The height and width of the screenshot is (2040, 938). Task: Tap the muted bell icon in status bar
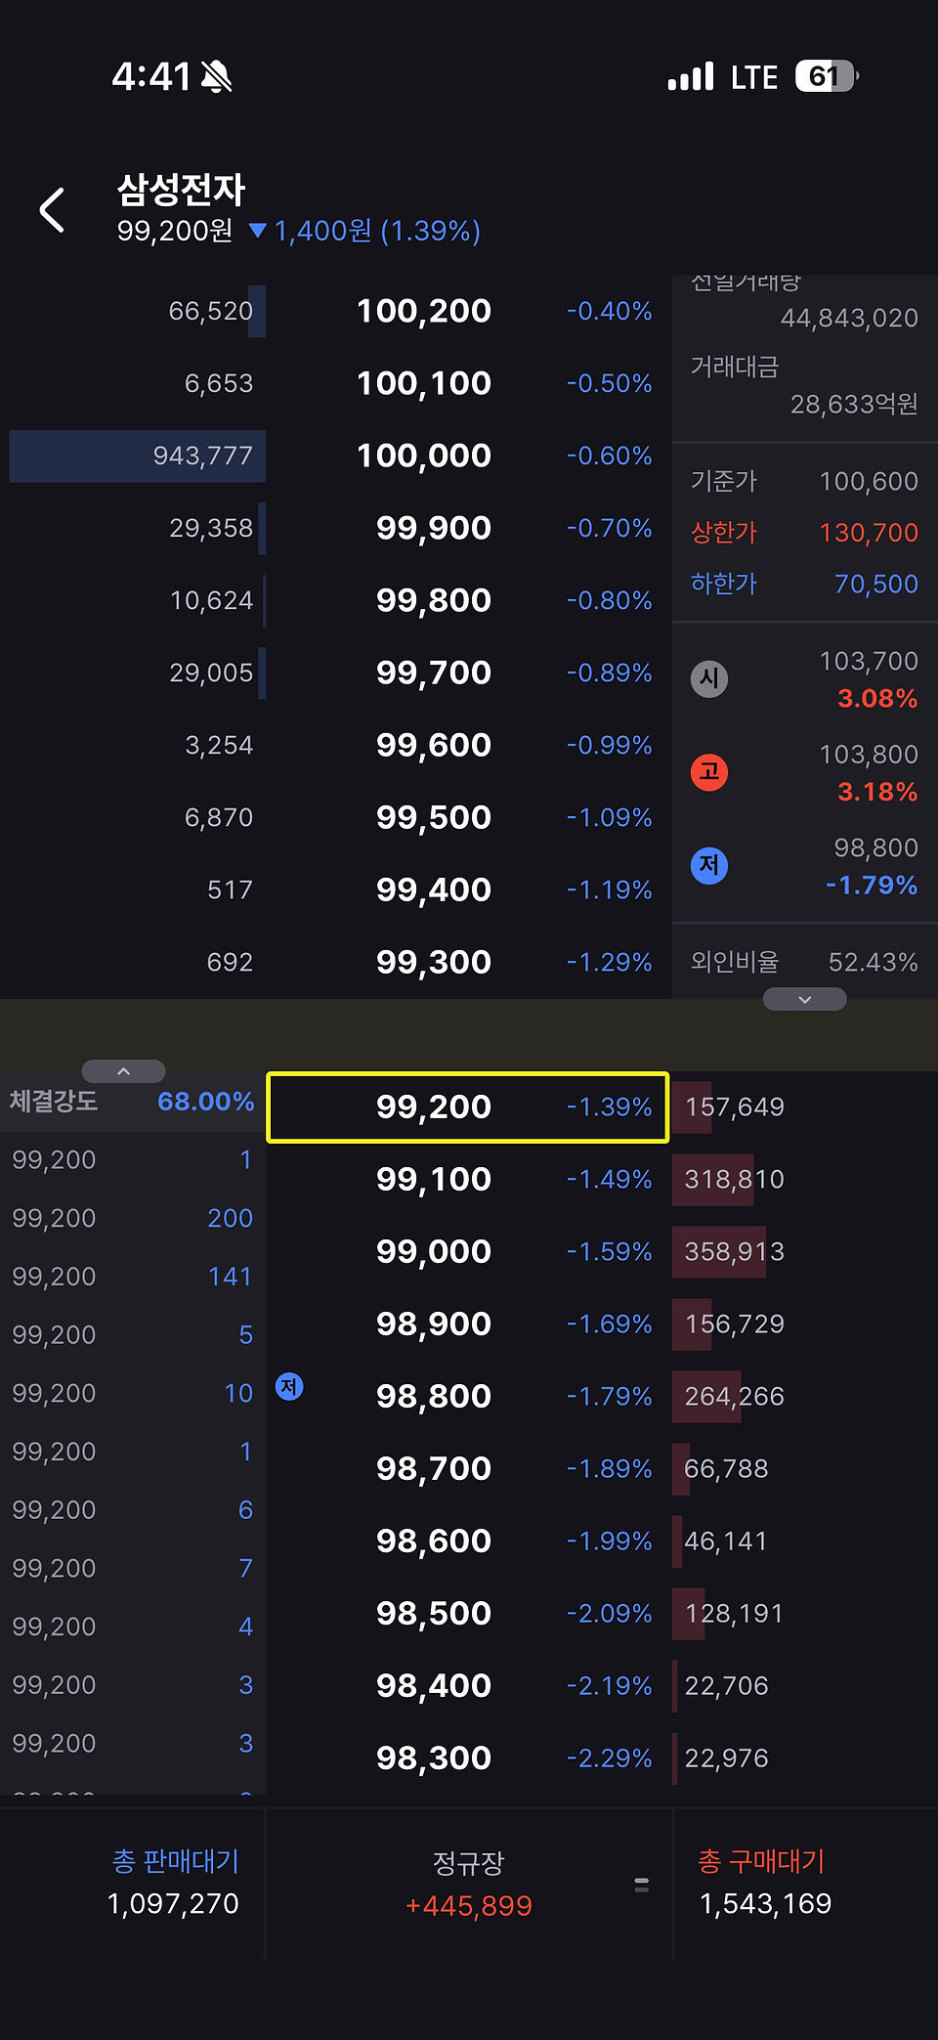pos(217,76)
